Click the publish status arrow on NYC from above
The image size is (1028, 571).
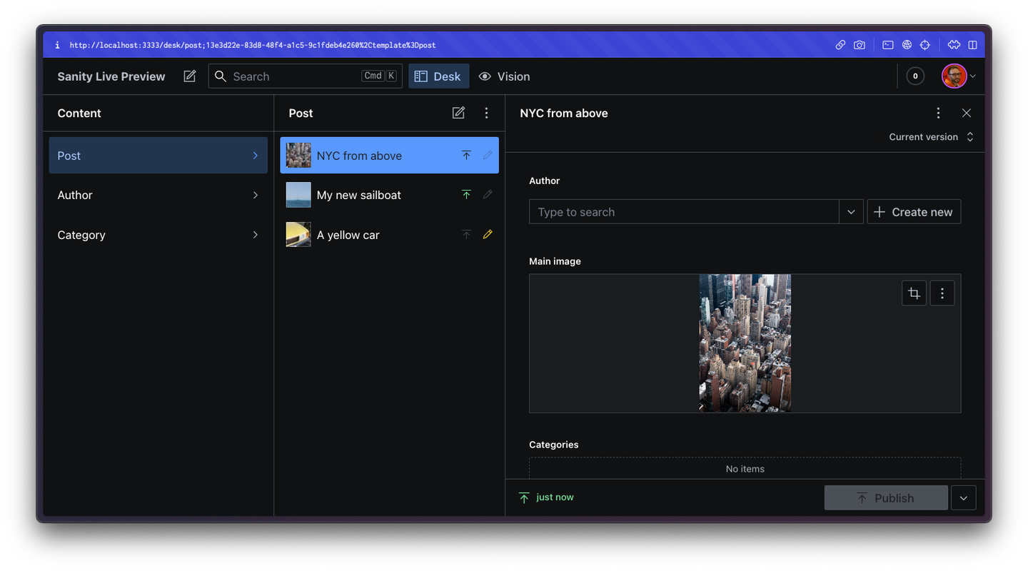point(466,155)
